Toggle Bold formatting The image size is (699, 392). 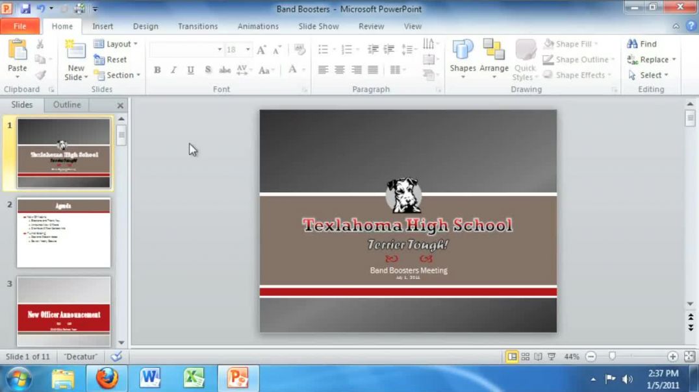coord(157,70)
